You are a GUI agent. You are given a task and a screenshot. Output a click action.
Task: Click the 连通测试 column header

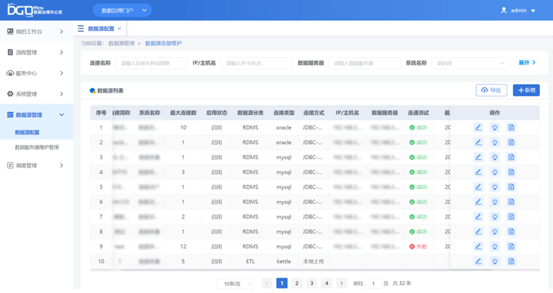pyautogui.click(x=418, y=113)
